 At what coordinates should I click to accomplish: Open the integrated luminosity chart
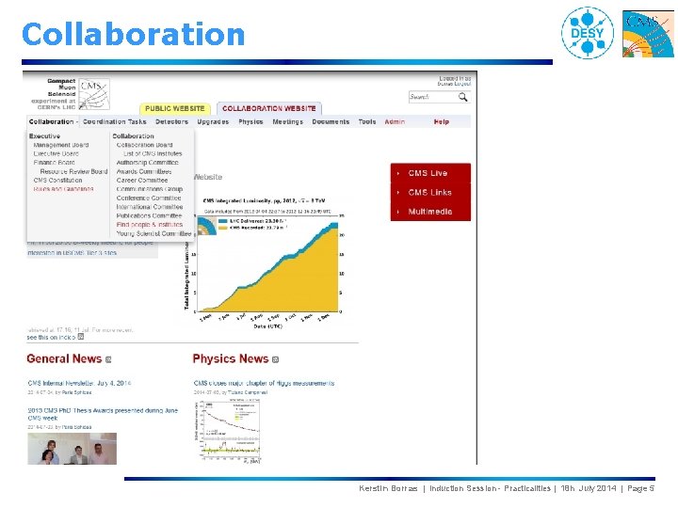(265, 263)
